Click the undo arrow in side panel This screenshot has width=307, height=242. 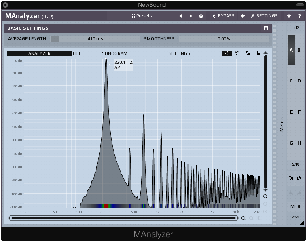(x=291, y=193)
